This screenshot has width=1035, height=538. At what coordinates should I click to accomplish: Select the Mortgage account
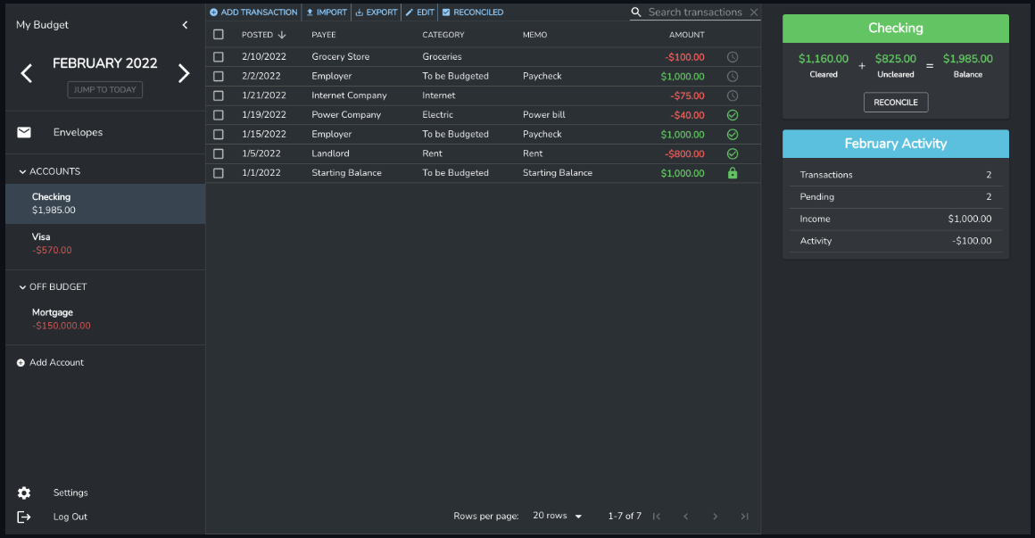point(105,319)
